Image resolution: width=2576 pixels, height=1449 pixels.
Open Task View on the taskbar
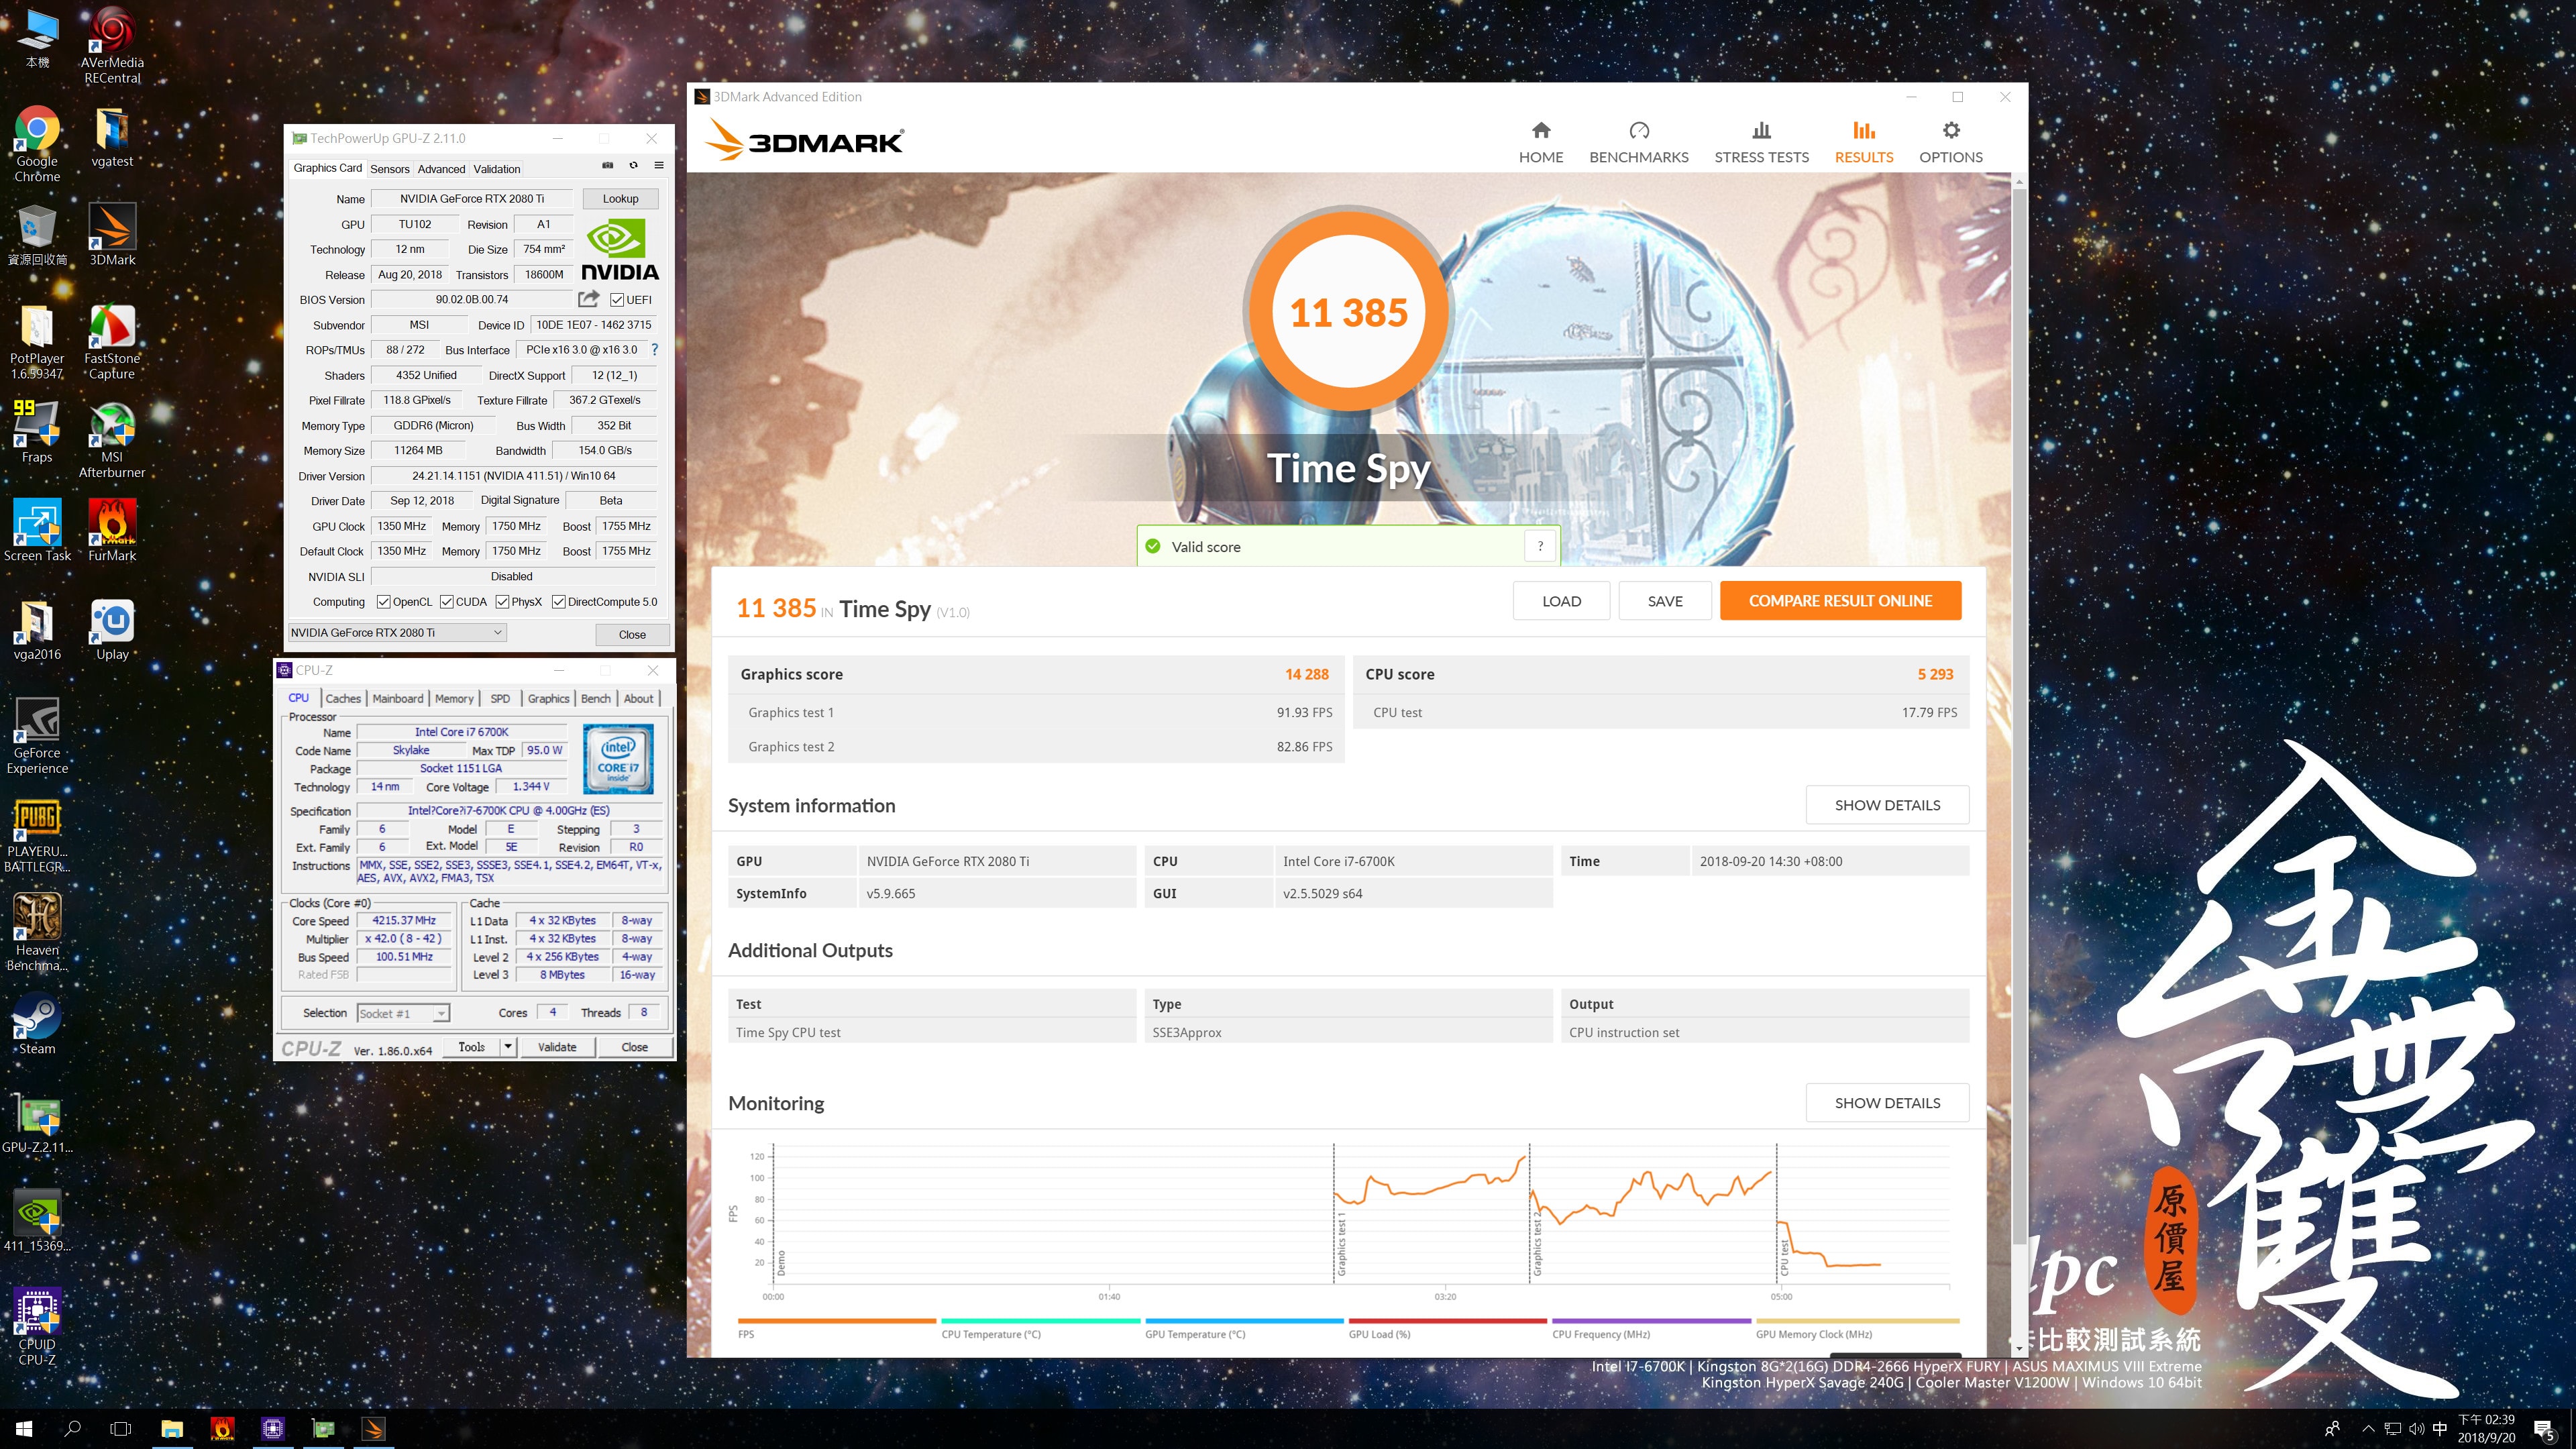120,1429
